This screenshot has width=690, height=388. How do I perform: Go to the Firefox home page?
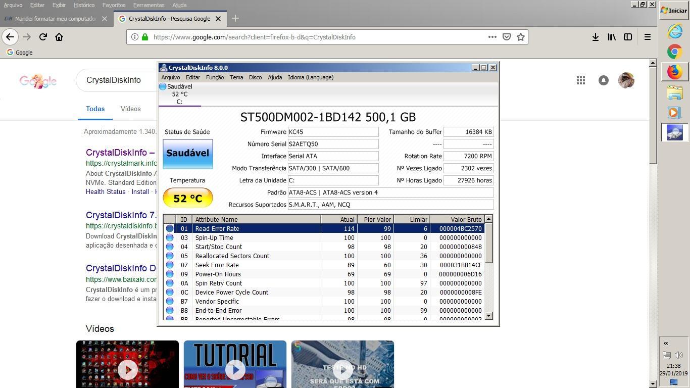coord(59,37)
